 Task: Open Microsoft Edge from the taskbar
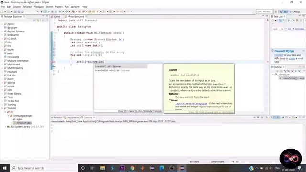pos(162,168)
